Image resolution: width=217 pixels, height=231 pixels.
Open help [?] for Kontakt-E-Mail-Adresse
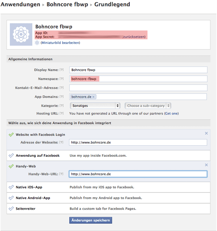(61, 88)
